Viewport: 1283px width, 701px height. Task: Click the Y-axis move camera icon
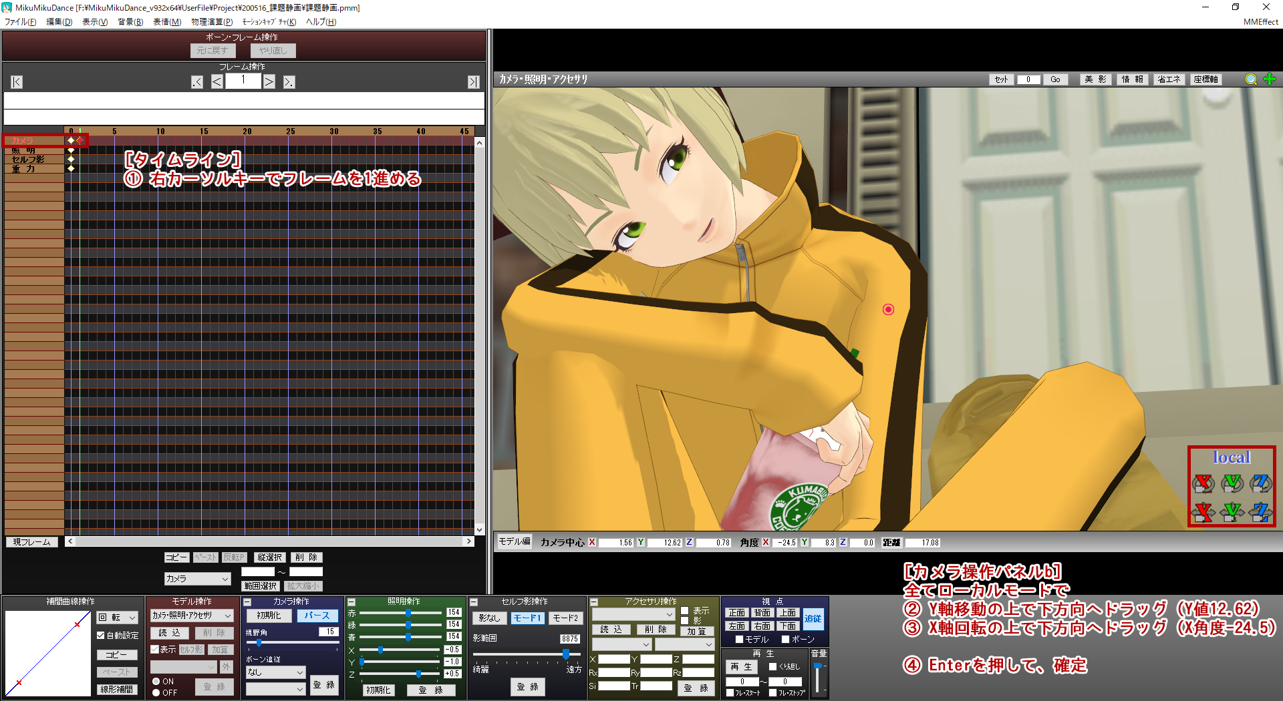tap(1232, 512)
